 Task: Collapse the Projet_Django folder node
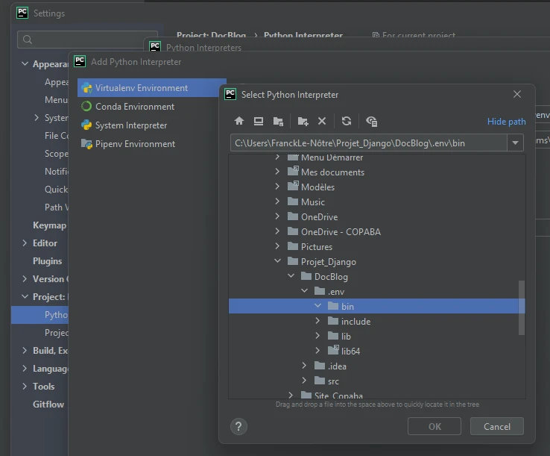tap(277, 261)
